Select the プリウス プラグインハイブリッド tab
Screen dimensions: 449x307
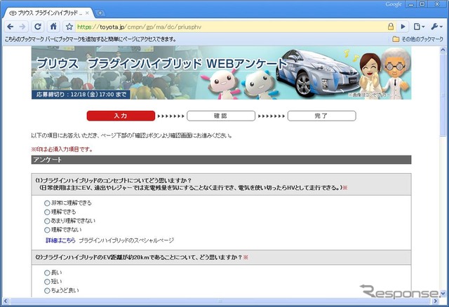[48, 13]
